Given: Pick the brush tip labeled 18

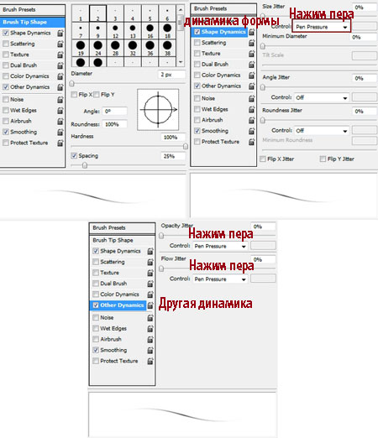Looking at the screenshot, I should 167,31.
